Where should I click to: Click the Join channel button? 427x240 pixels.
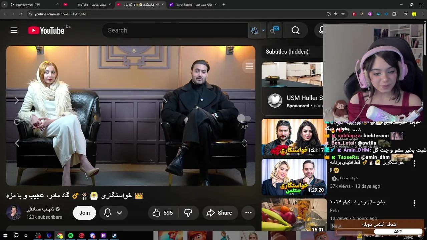coord(84,213)
